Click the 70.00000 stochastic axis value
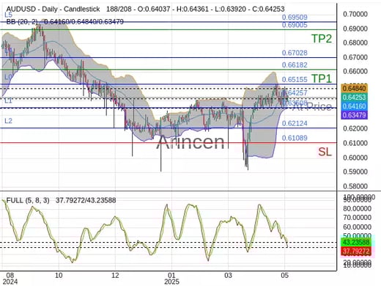 point(358,217)
